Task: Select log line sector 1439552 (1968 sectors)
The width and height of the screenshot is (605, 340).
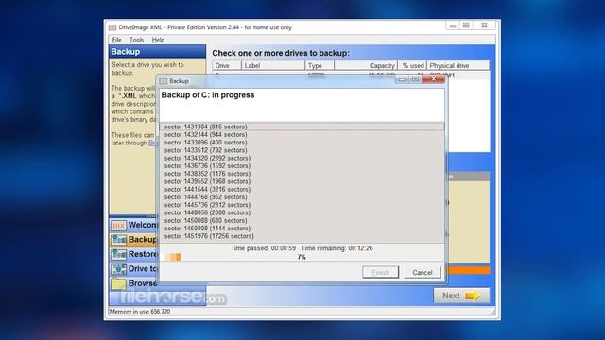Action: coord(302,181)
